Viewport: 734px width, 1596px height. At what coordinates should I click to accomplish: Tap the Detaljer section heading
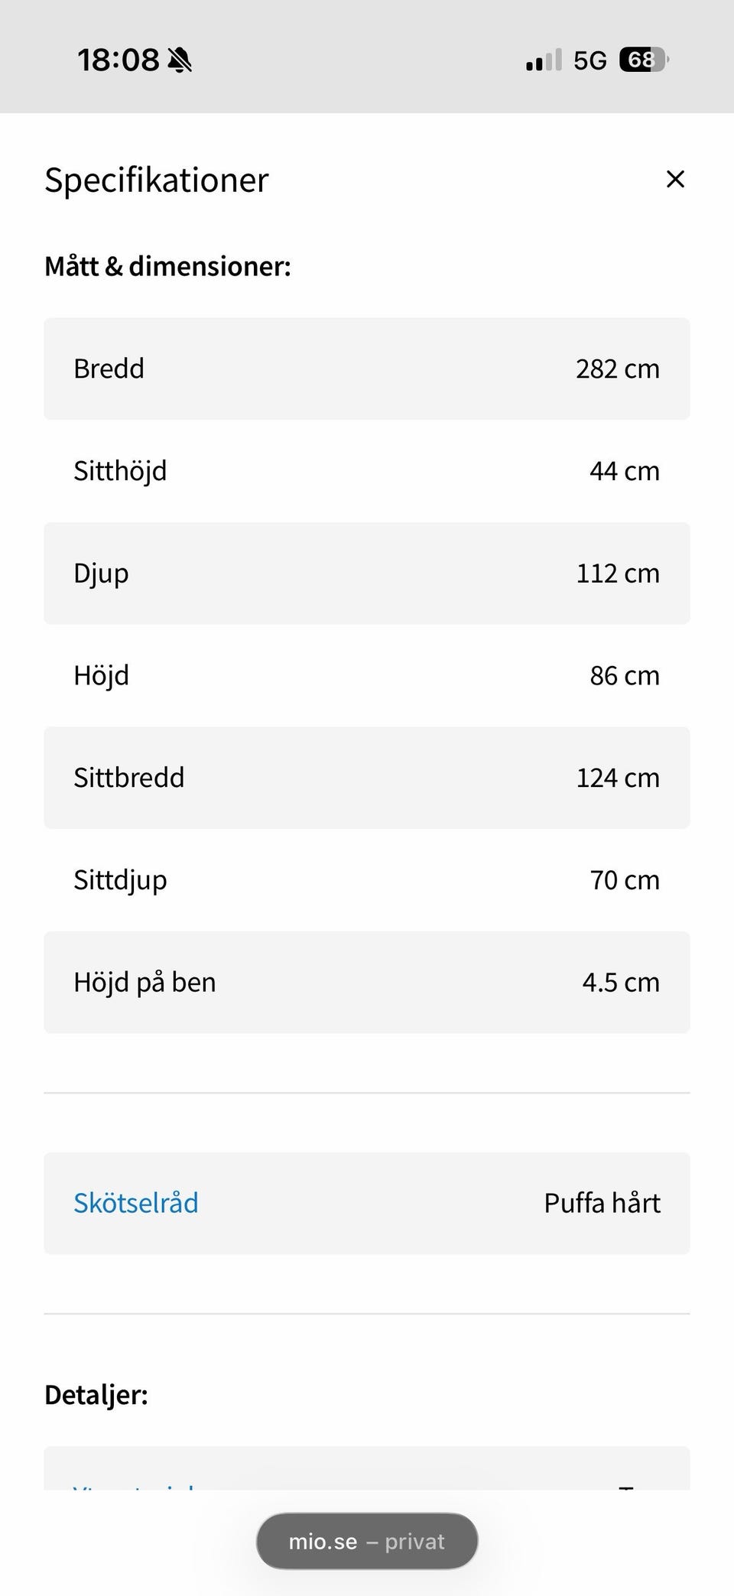click(96, 1395)
